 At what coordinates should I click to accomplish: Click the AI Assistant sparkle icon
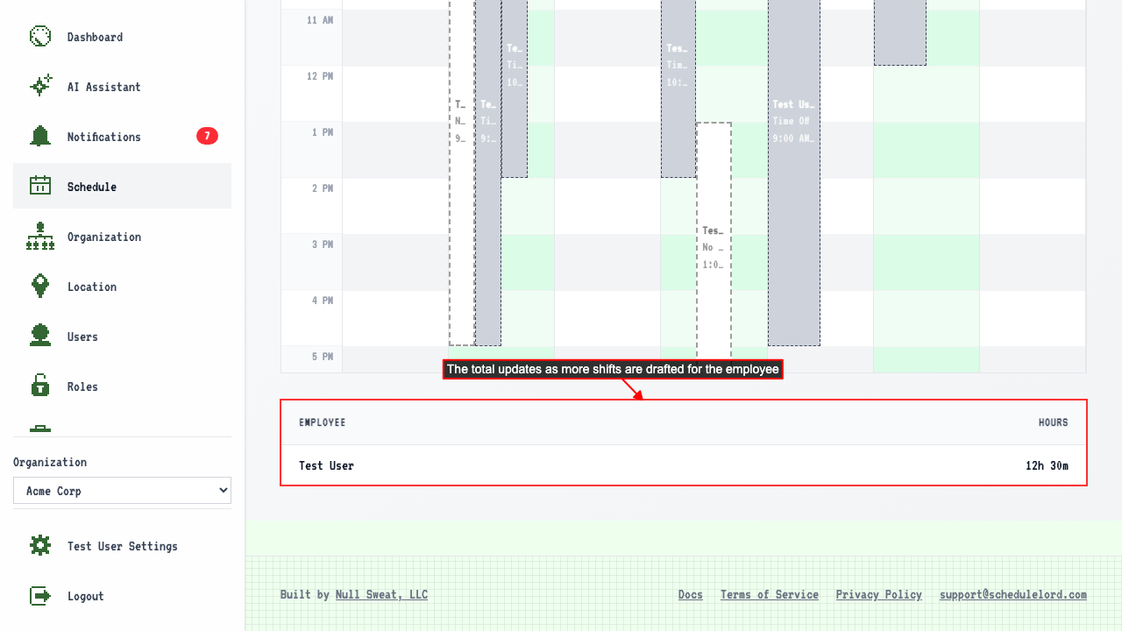pos(40,86)
